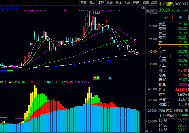This screenshot has height=133, width=189.
Task: Open the 统计 statistics tool
Action: tap(109, 3)
